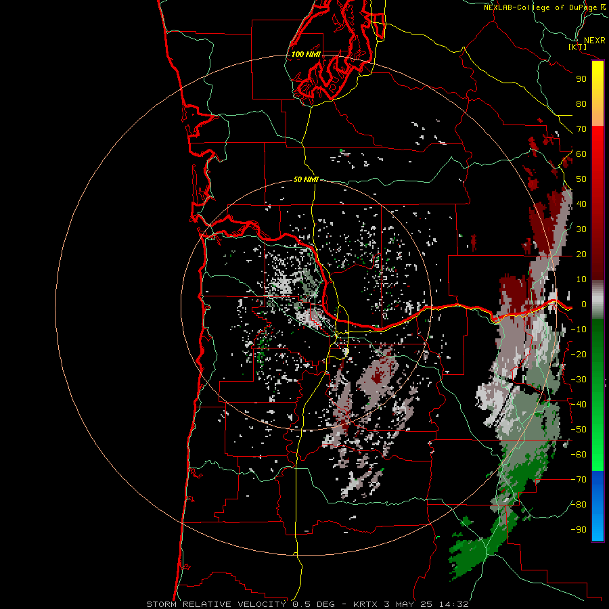Image resolution: width=609 pixels, height=609 pixels.
Task: Select the 0 scale value
Action: (x=583, y=304)
